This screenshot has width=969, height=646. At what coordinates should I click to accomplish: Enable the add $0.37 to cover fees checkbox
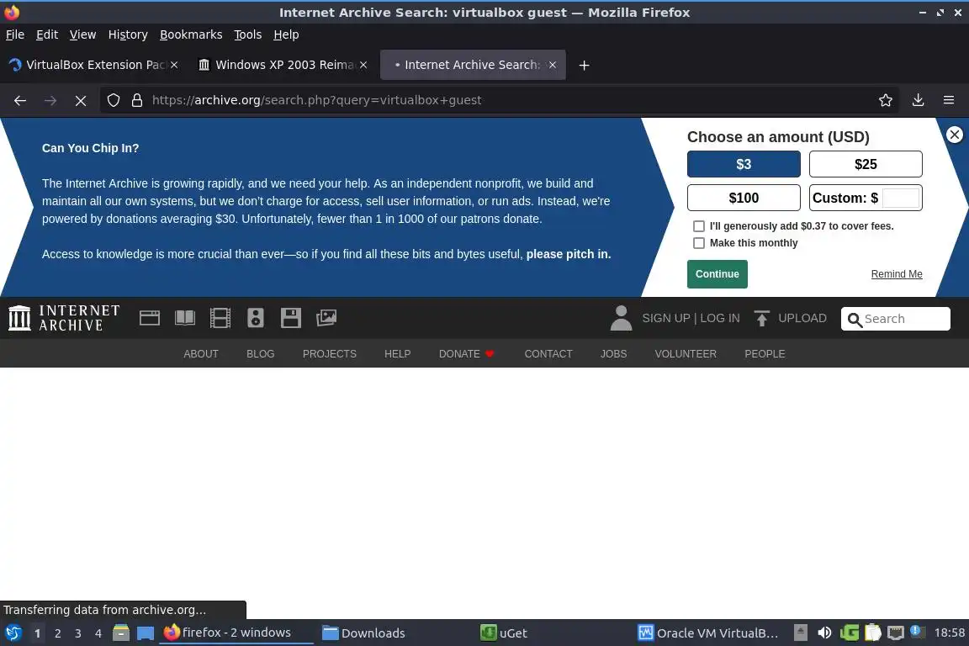coord(699,226)
